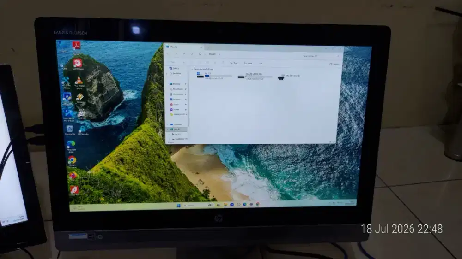Screen dimensions: 462x259
Task: Open the GOM Player desktop shortcut
Action: coord(78,64)
